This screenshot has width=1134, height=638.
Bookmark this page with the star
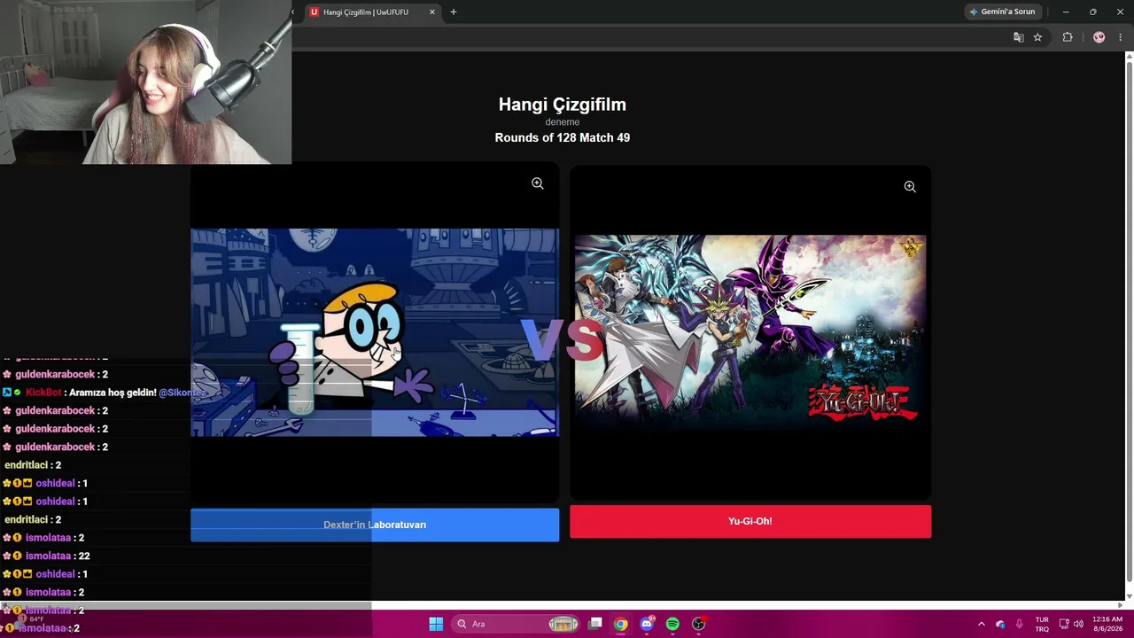[x=1038, y=37]
